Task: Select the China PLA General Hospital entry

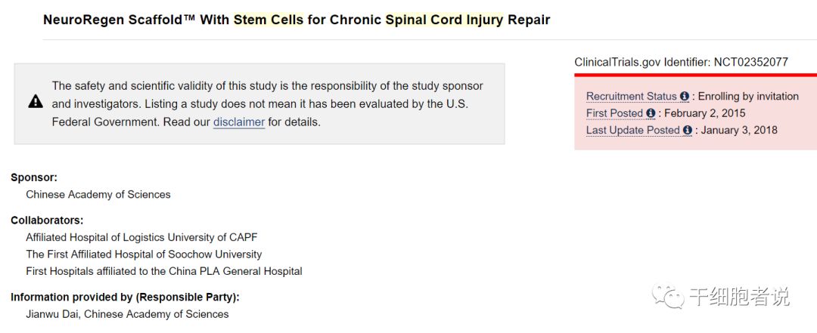Action: (x=164, y=271)
